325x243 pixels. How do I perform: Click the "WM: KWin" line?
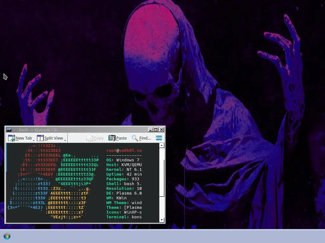pyautogui.click(x=116, y=198)
